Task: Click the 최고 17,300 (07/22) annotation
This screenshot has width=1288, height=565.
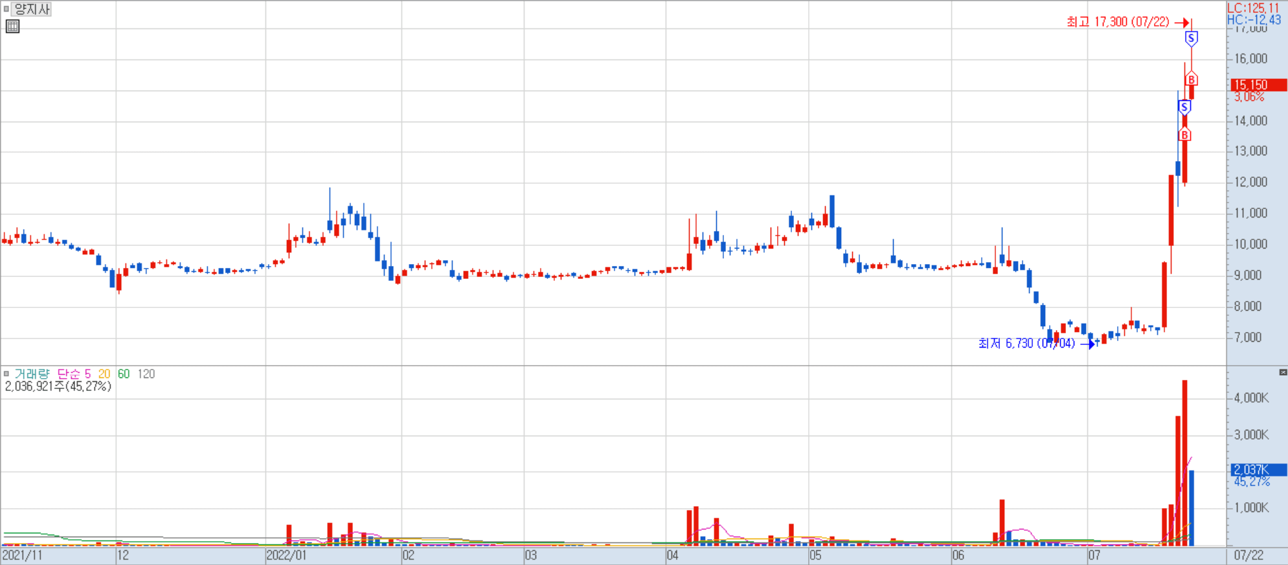Action: [1118, 22]
